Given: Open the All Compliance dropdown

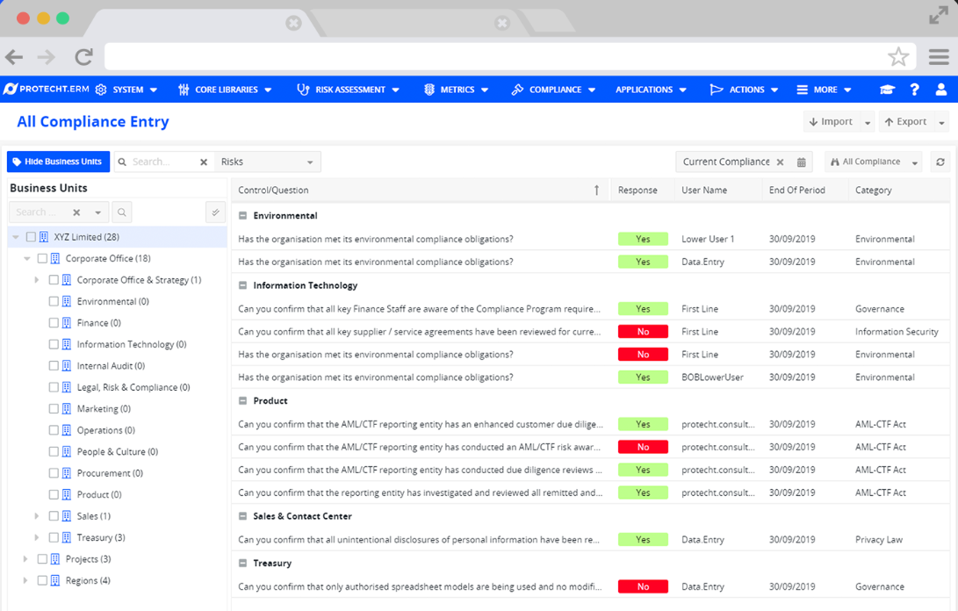Looking at the screenshot, I should [x=873, y=162].
